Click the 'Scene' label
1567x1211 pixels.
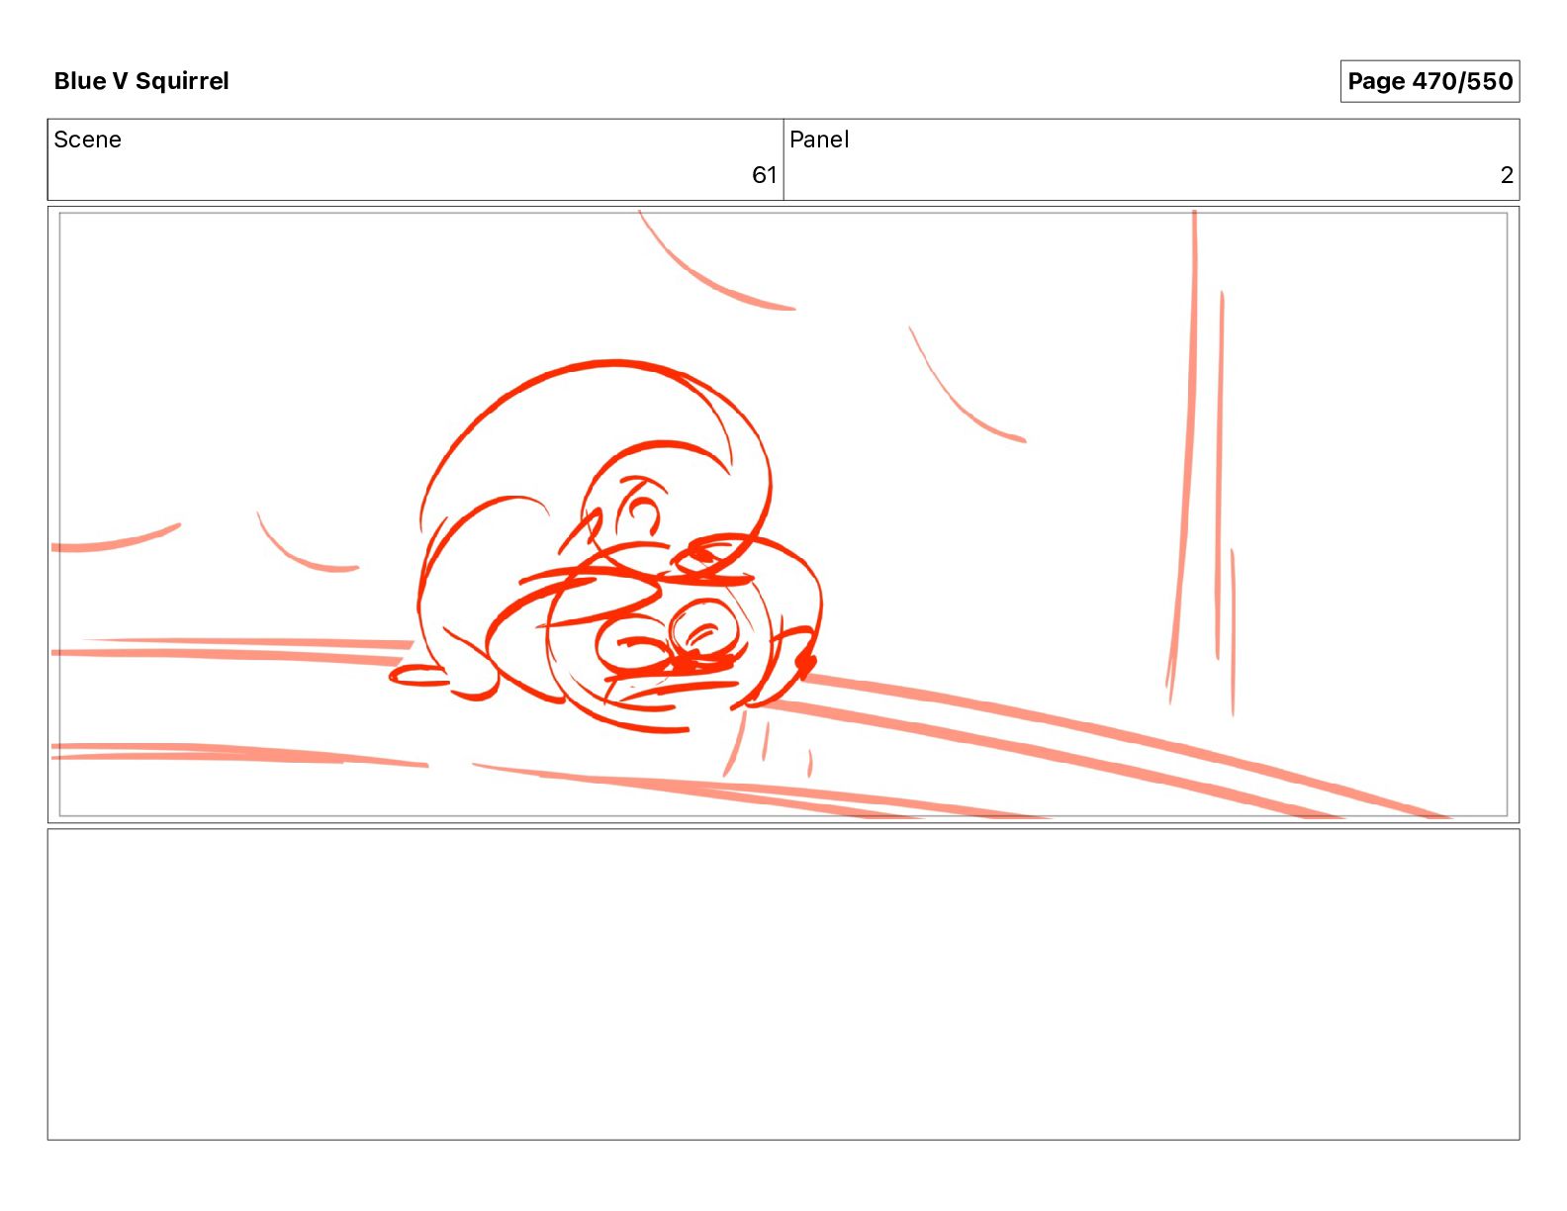(x=87, y=140)
